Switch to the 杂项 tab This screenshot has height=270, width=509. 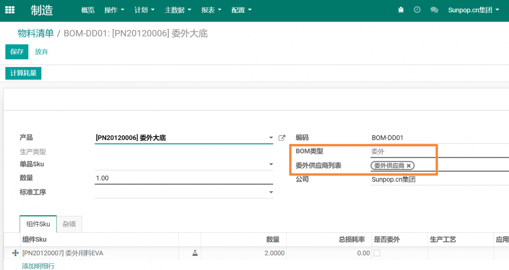point(69,224)
